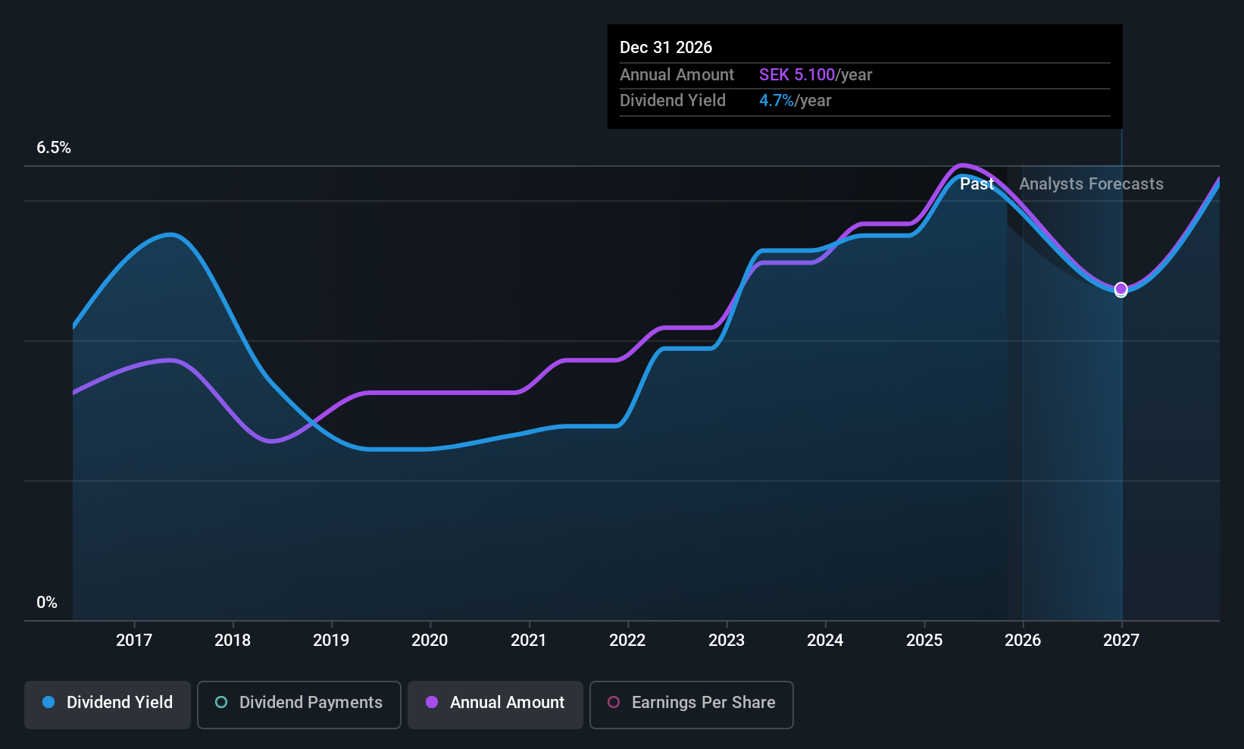The image size is (1244, 749).
Task: Toggle the Annual Amount legend button
Action: point(495,704)
